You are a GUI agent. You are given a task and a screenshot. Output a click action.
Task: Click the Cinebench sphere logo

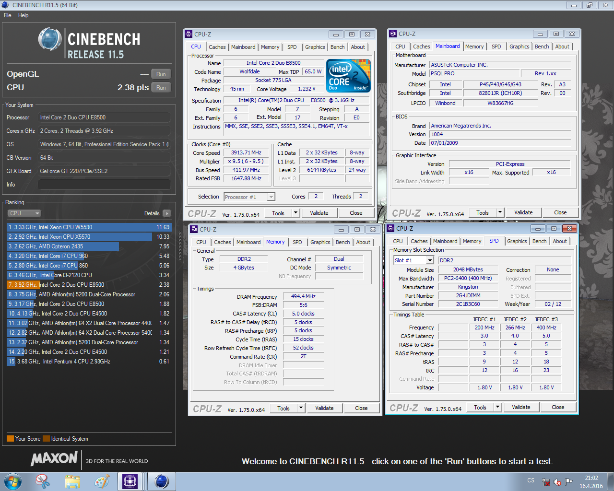pos(49,39)
